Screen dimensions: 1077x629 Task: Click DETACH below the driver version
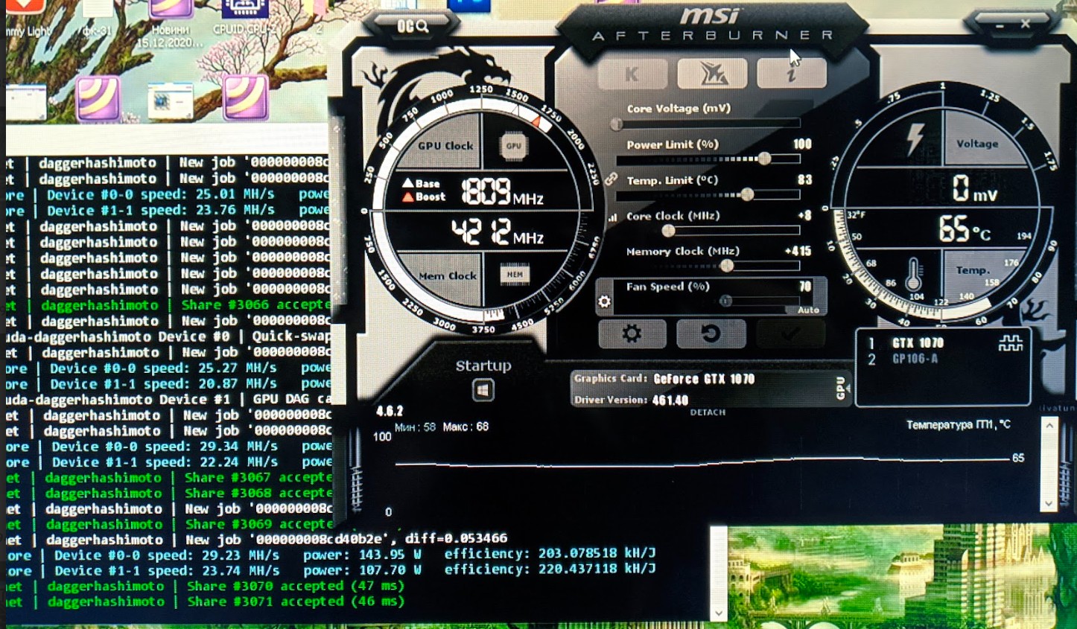708,412
